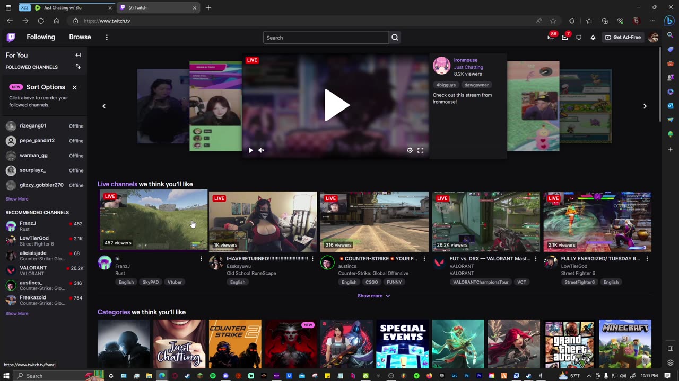This screenshot has width=679, height=381.
Task: Open options menu for Esskayuwu stream card
Action: [312, 259]
